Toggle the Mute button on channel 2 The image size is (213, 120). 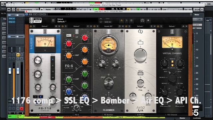[x=18, y=55]
